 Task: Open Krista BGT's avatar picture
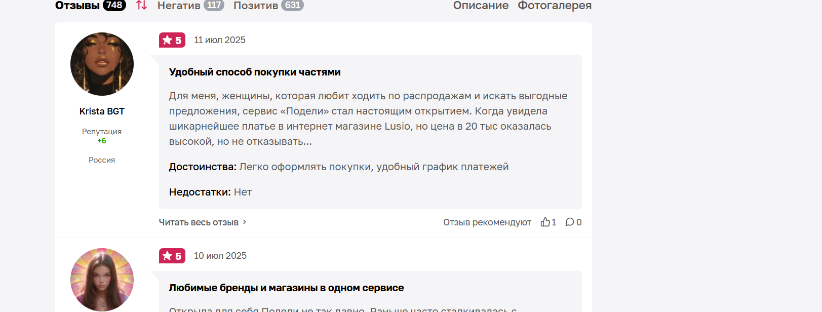tap(102, 64)
